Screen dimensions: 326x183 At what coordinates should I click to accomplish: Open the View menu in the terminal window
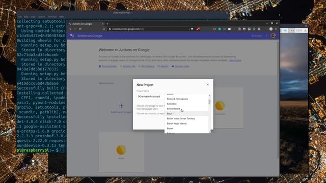(33, 17)
